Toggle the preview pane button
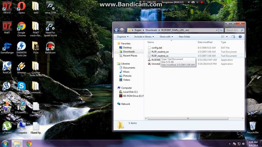262x147 pixels. [233, 37]
